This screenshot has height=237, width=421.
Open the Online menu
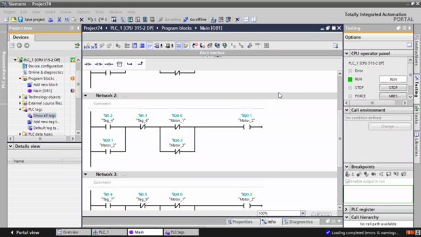pyautogui.click(x=66, y=12)
